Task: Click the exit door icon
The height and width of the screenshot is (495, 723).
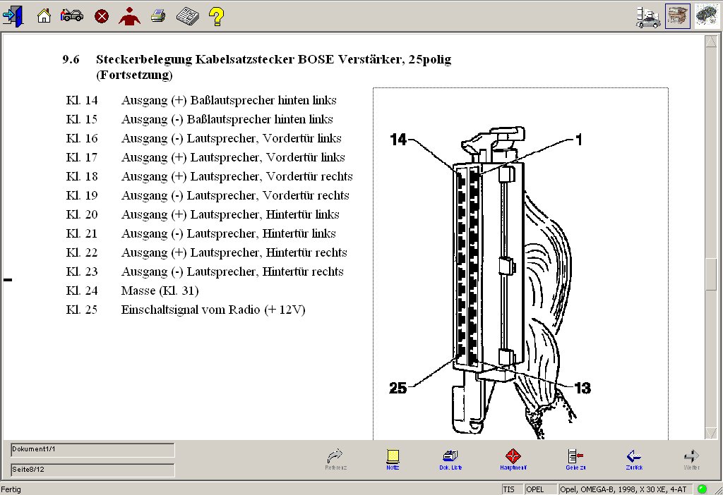Action: pos(13,16)
